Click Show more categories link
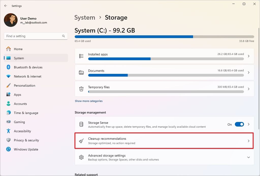Image resolution: width=260 pixels, height=176 pixels. 89,101
